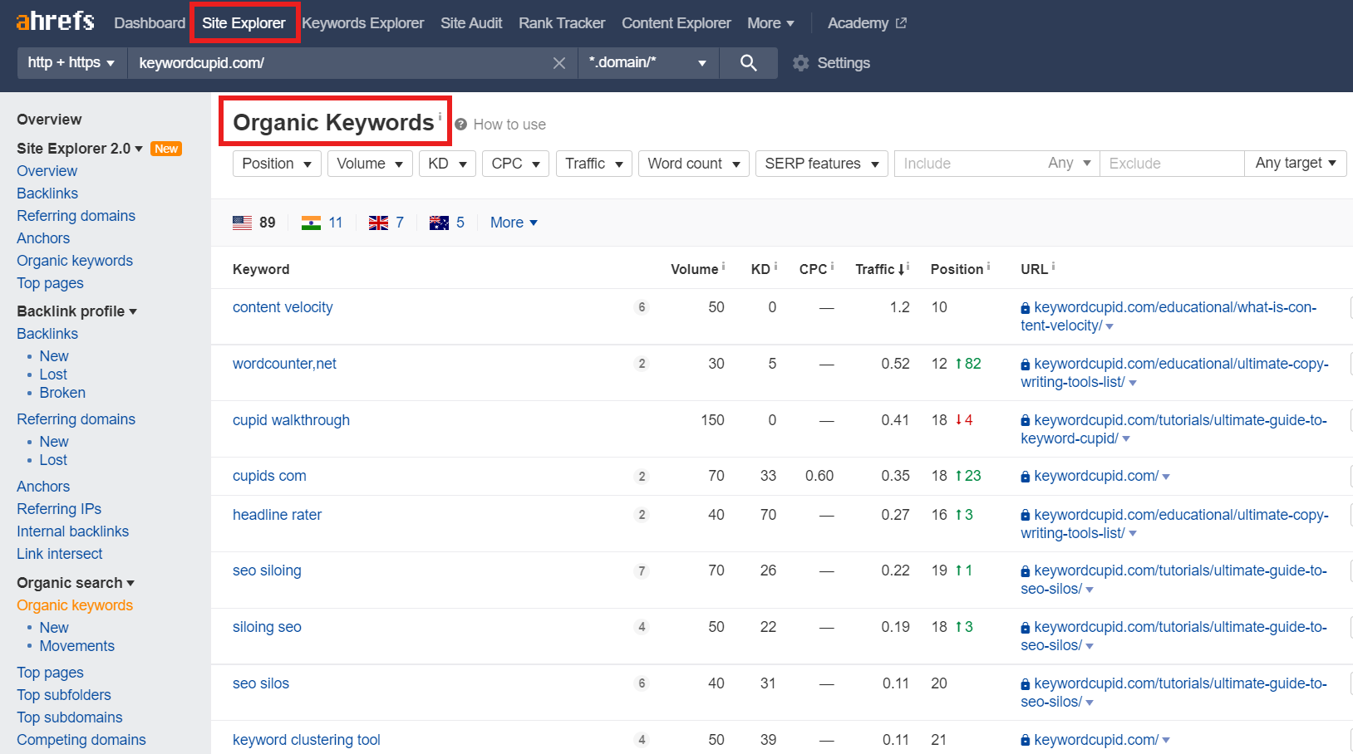Click SERP features badge for seo silos
The width and height of the screenshot is (1353, 754).
tap(642, 683)
